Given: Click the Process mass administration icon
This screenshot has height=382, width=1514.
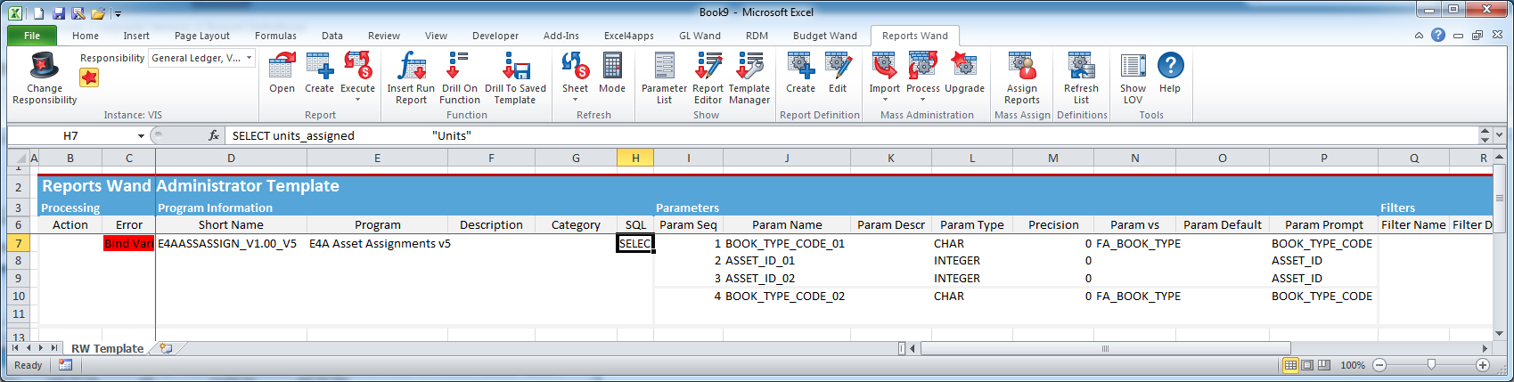Looking at the screenshot, I should [922, 67].
